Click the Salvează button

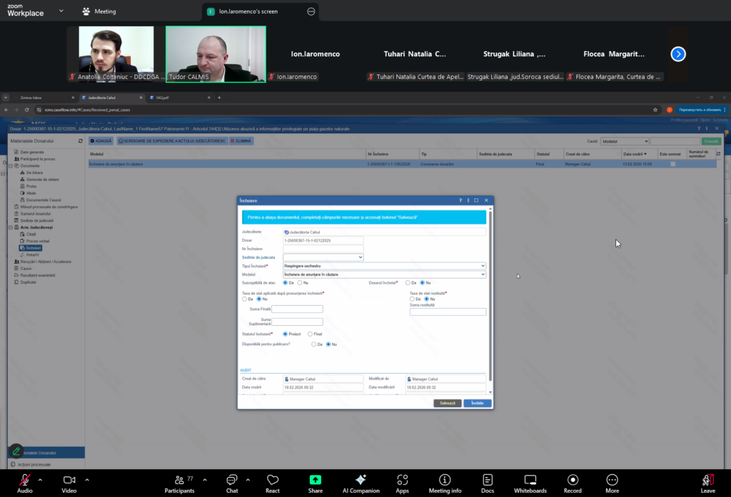(447, 403)
